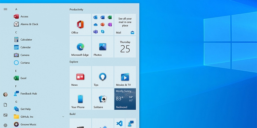257x128 pixels.
Task: Open OneNote in the Office folder tile
Action: 110,25
